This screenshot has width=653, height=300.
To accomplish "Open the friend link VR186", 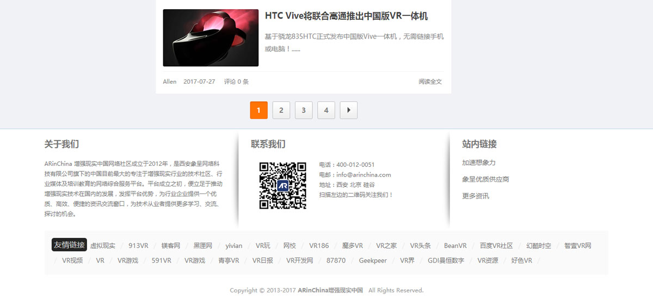I will click(x=319, y=246).
